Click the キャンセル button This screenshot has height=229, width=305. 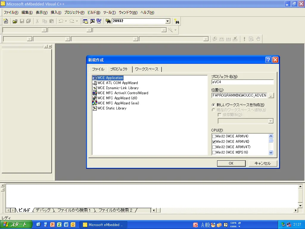pos(263,163)
